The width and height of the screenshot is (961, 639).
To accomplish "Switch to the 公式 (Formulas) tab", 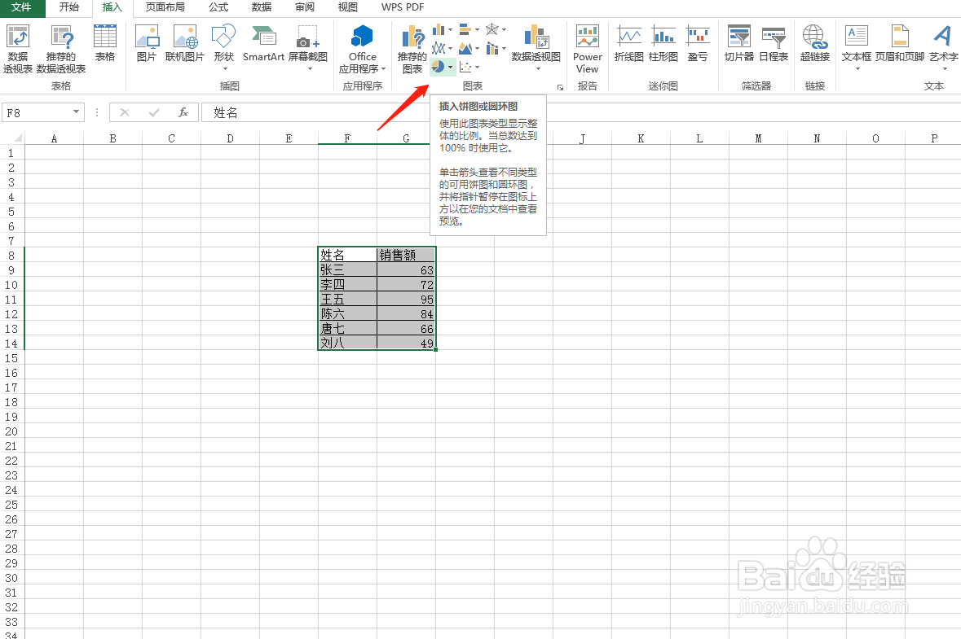I will pyautogui.click(x=218, y=7).
